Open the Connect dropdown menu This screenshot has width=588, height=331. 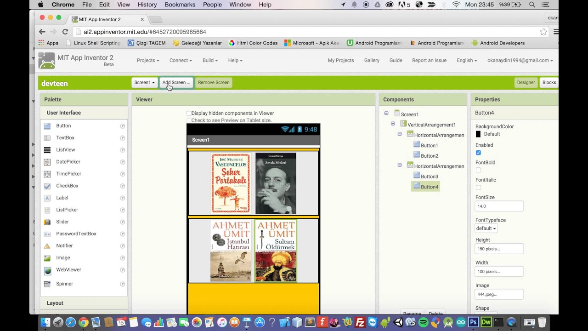coord(181,60)
